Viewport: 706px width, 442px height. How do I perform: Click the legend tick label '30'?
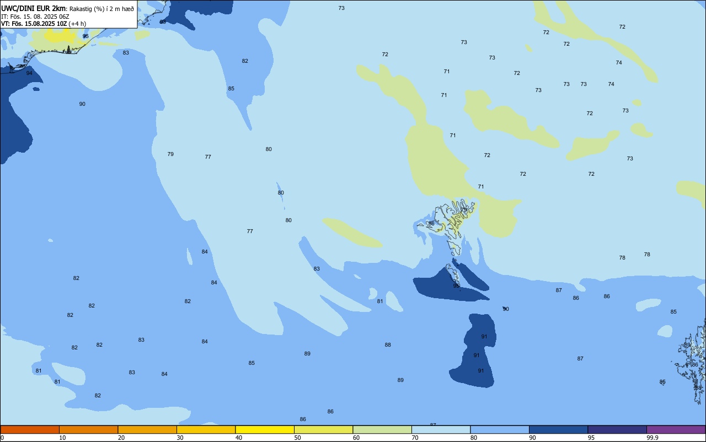(180, 438)
